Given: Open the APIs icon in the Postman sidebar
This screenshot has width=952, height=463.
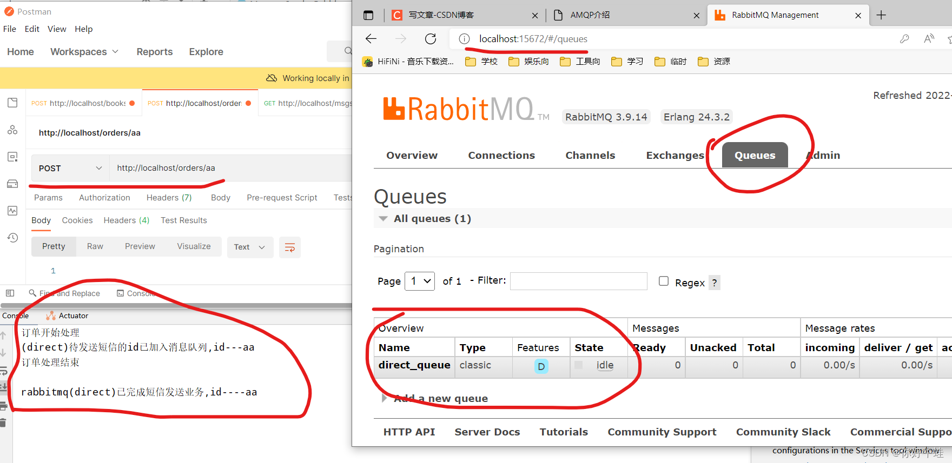Looking at the screenshot, I should tap(12, 130).
